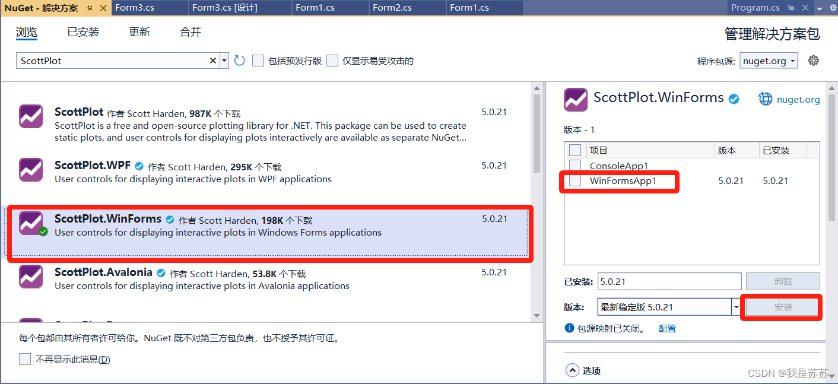
Task: Toggle 不再显示此消息 checkbox
Action: pos(25,359)
